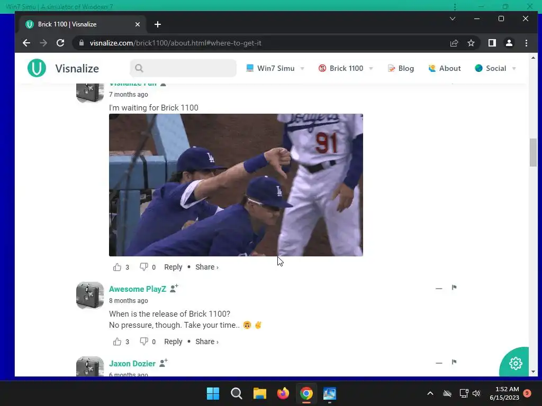
Task: Click the Chrome taskbar icon
Action: coord(306,393)
